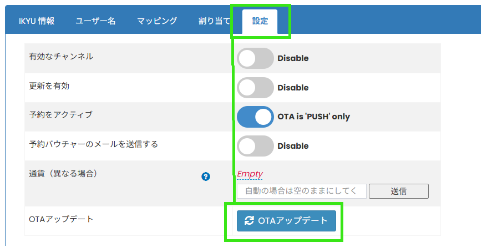482x247 pixels.
Task: Disable the 予約をアクティブ toggle
Action: 255,117
